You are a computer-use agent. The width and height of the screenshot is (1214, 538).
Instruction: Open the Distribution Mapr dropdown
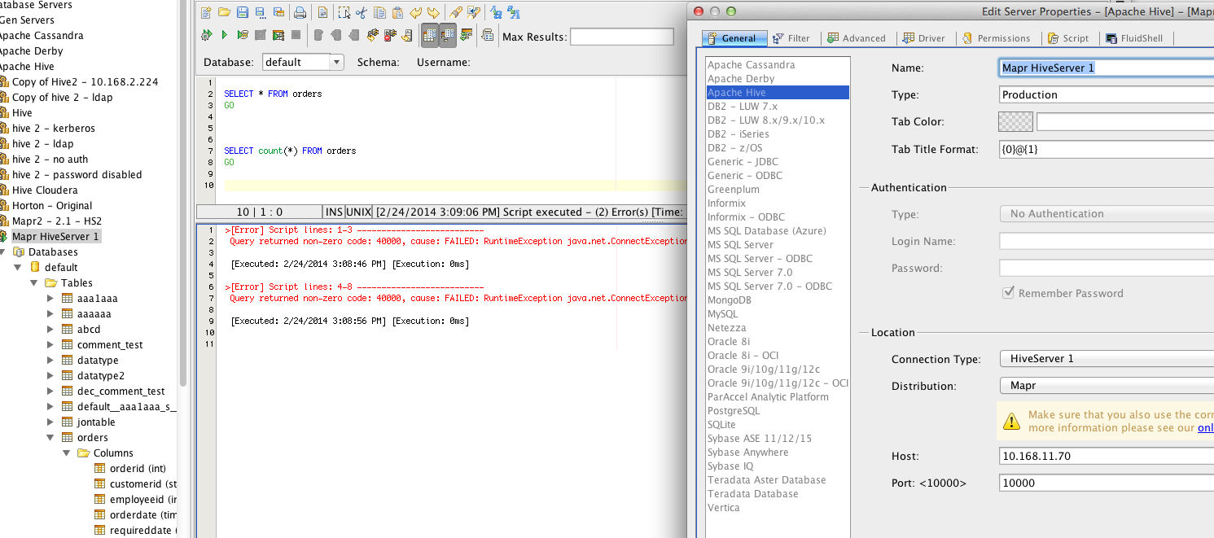click(x=1107, y=385)
